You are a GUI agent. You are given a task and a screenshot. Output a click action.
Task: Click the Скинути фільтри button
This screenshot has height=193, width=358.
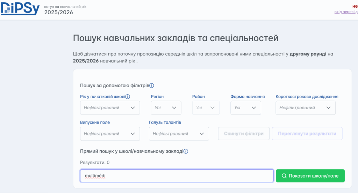coord(244,134)
